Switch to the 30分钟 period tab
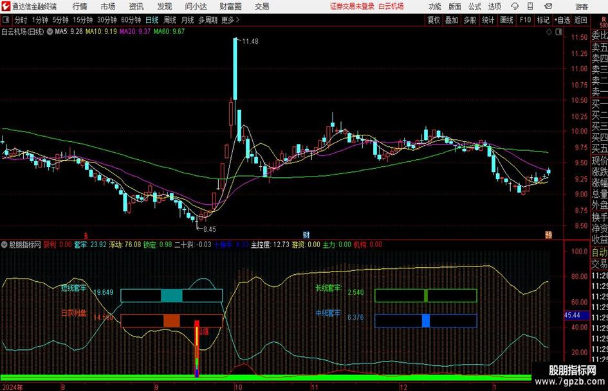608x391 pixels. [x=107, y=20]
